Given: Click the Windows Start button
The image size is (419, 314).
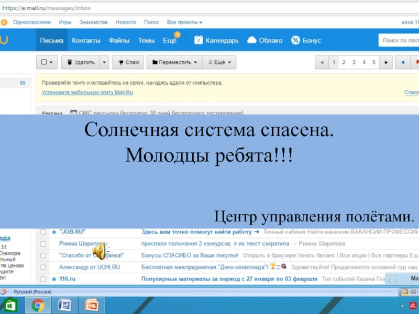Looking at the screenshot, I should (x=10, y=305).
